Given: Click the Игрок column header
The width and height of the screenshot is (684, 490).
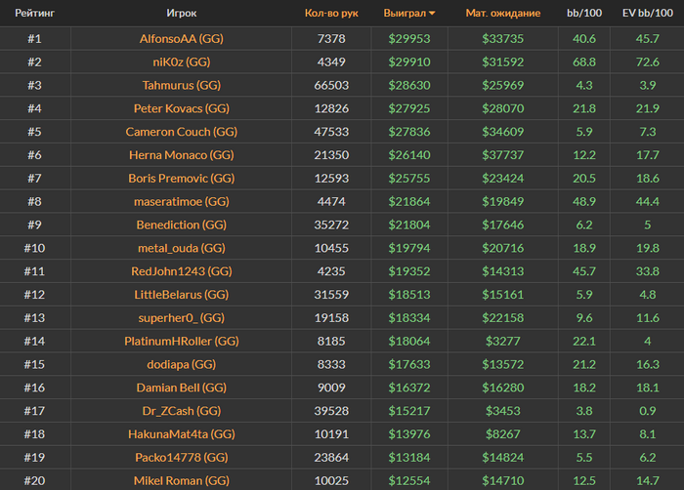Looking at the screenshot, I should click(182, 14).
